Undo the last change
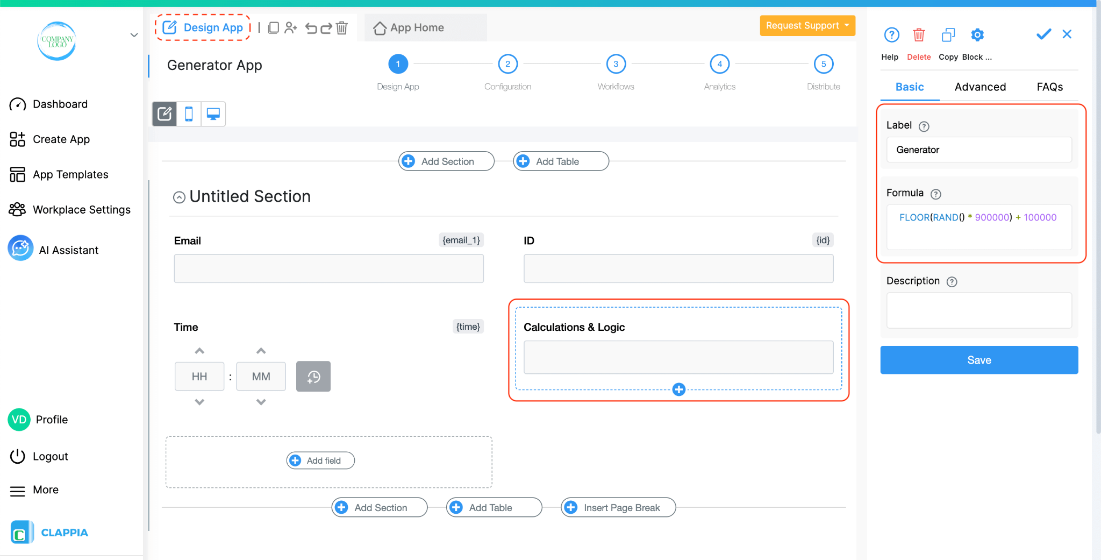Viewport: 1101px width, 560px height. coord(311,27)
